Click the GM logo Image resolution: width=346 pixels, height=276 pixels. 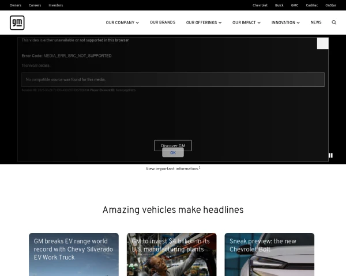coord(17,22)
